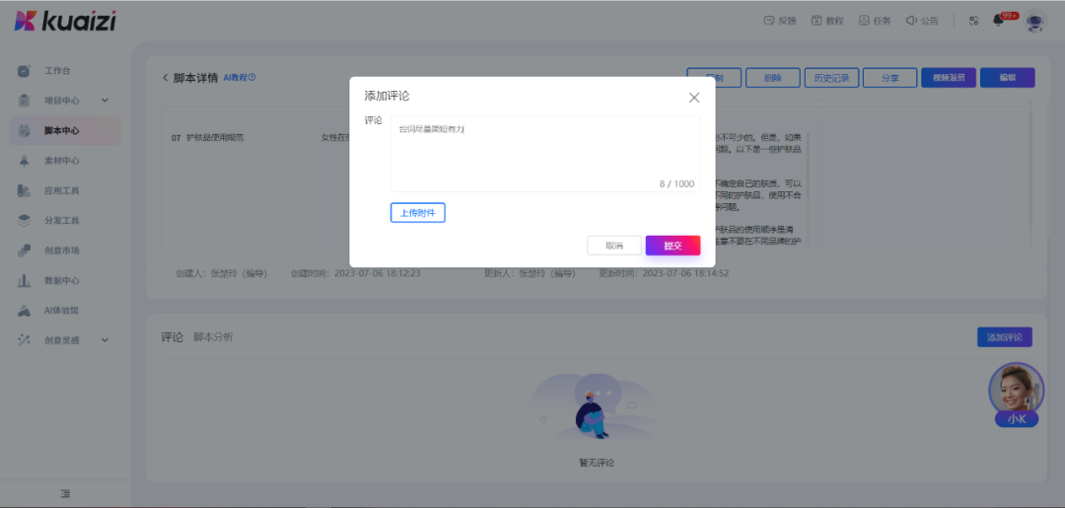Click the 上传附件 button

click(x=418, y=213)
